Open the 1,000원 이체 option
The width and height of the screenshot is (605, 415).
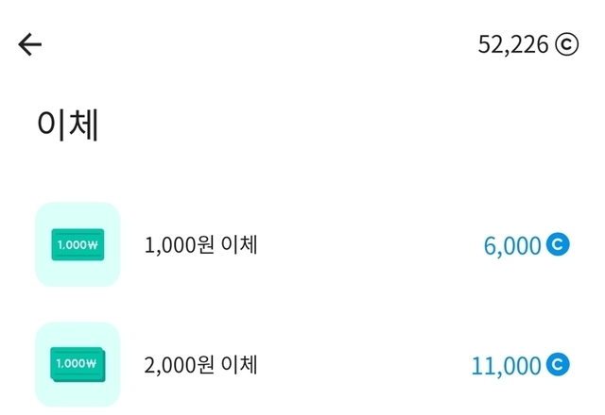(200, 245)
